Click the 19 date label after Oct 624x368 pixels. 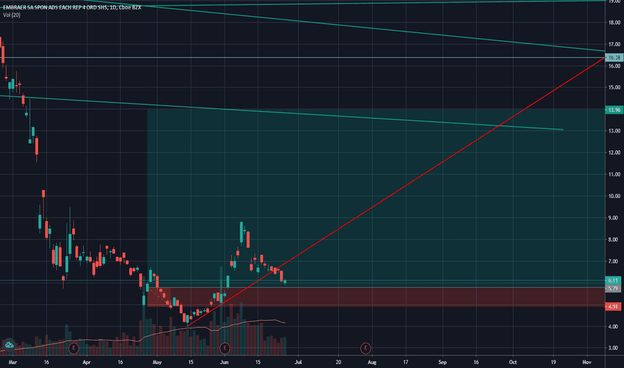pyautogui.click(x=553, y=362)
